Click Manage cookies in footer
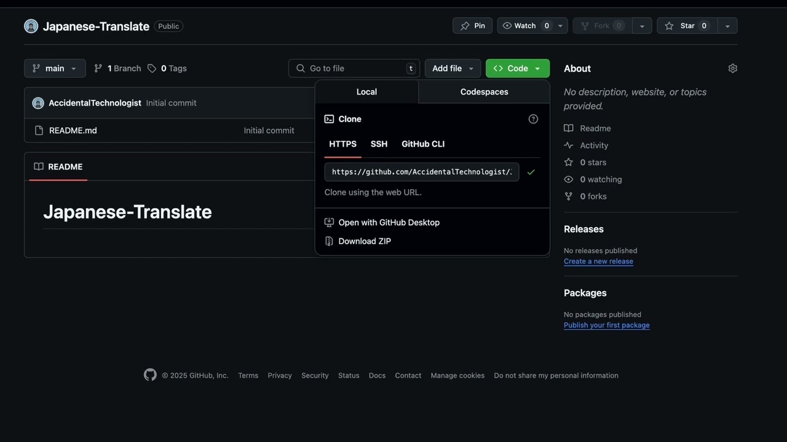The image size is (787, 442). [457, 375]
